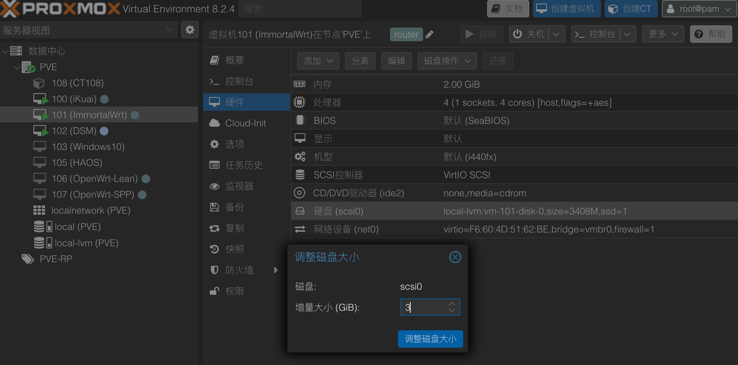Open the server view settings gear
738x365 pixels.
pyautogui.click(x=190, y=30)
